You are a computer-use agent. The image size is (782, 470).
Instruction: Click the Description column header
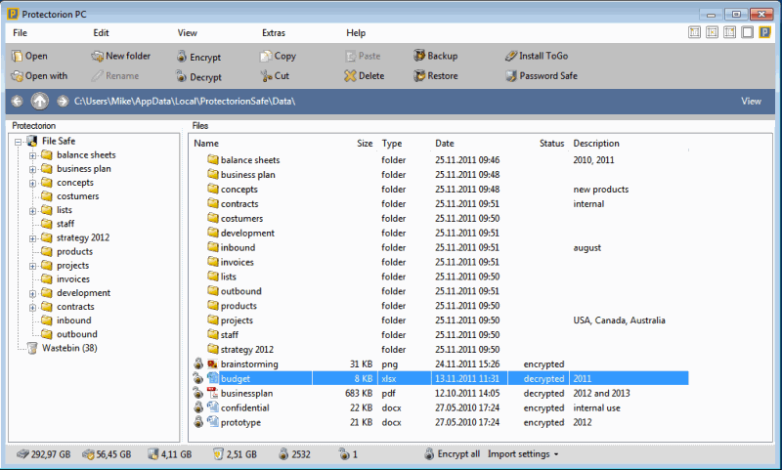pos(596,144)
